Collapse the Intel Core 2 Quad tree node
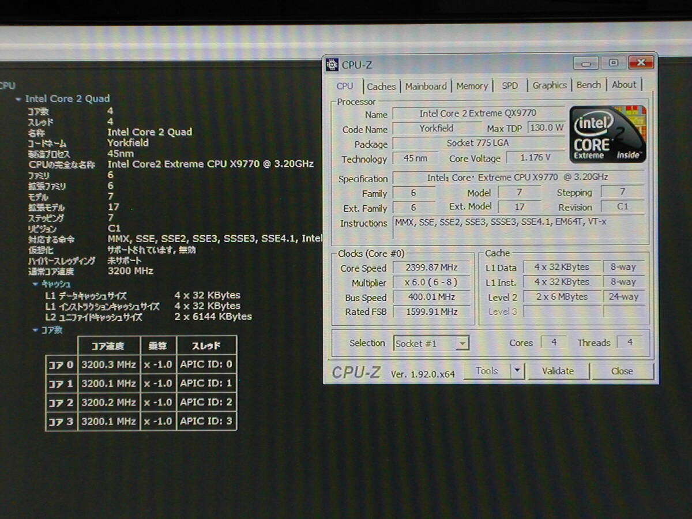692x519 pixels. pyautogui.click(x=18, y=99)
